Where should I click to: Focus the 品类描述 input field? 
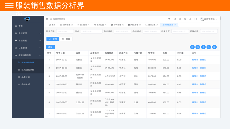point(122,31)
